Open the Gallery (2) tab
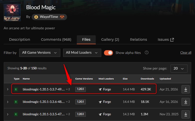This screenshot has width=195, height=121. coord(110,40)
